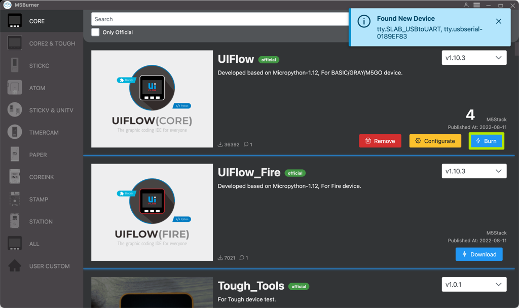This screenshot has height=308, width=519.
Task: Open UIFlow comments icon
Action: tap(246, 144)
